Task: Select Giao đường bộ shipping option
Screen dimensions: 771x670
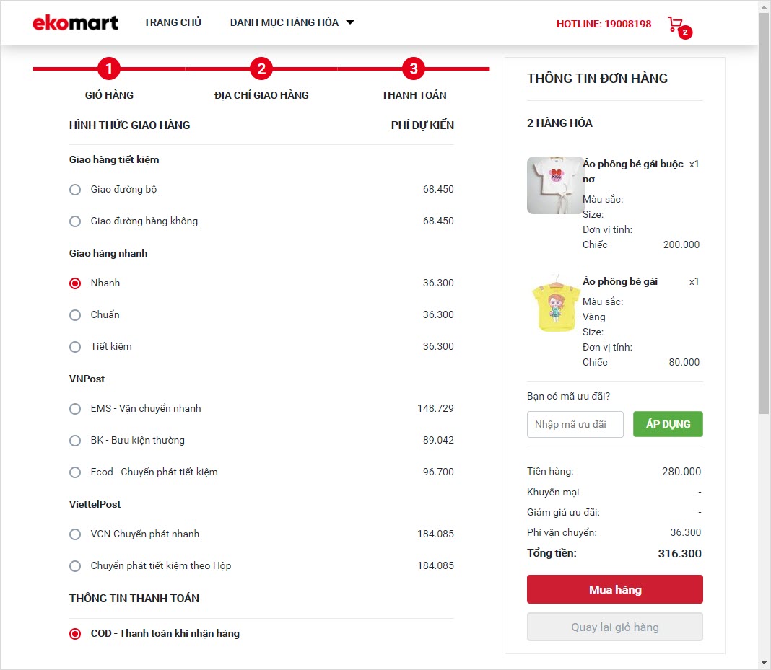Action: pyautogui.click(x=75, y=190)
